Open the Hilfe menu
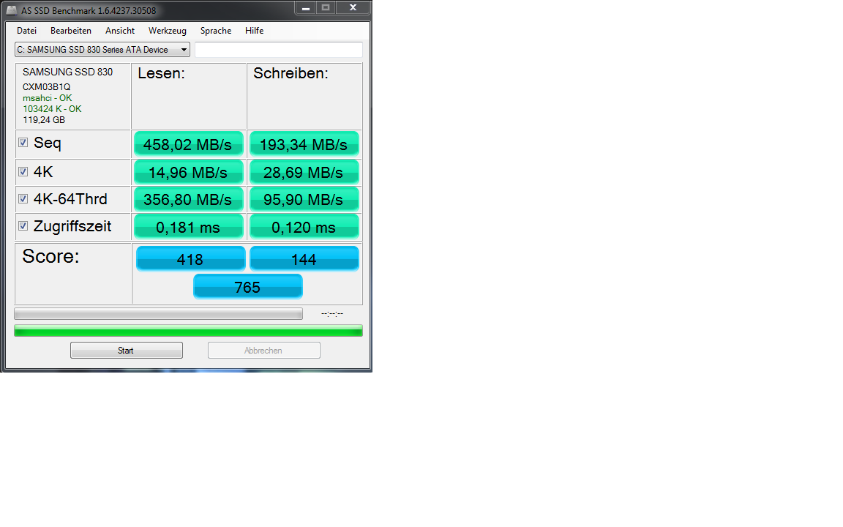Image resolution: width=843 pixels, height=527 pixels. coord(255,31)
